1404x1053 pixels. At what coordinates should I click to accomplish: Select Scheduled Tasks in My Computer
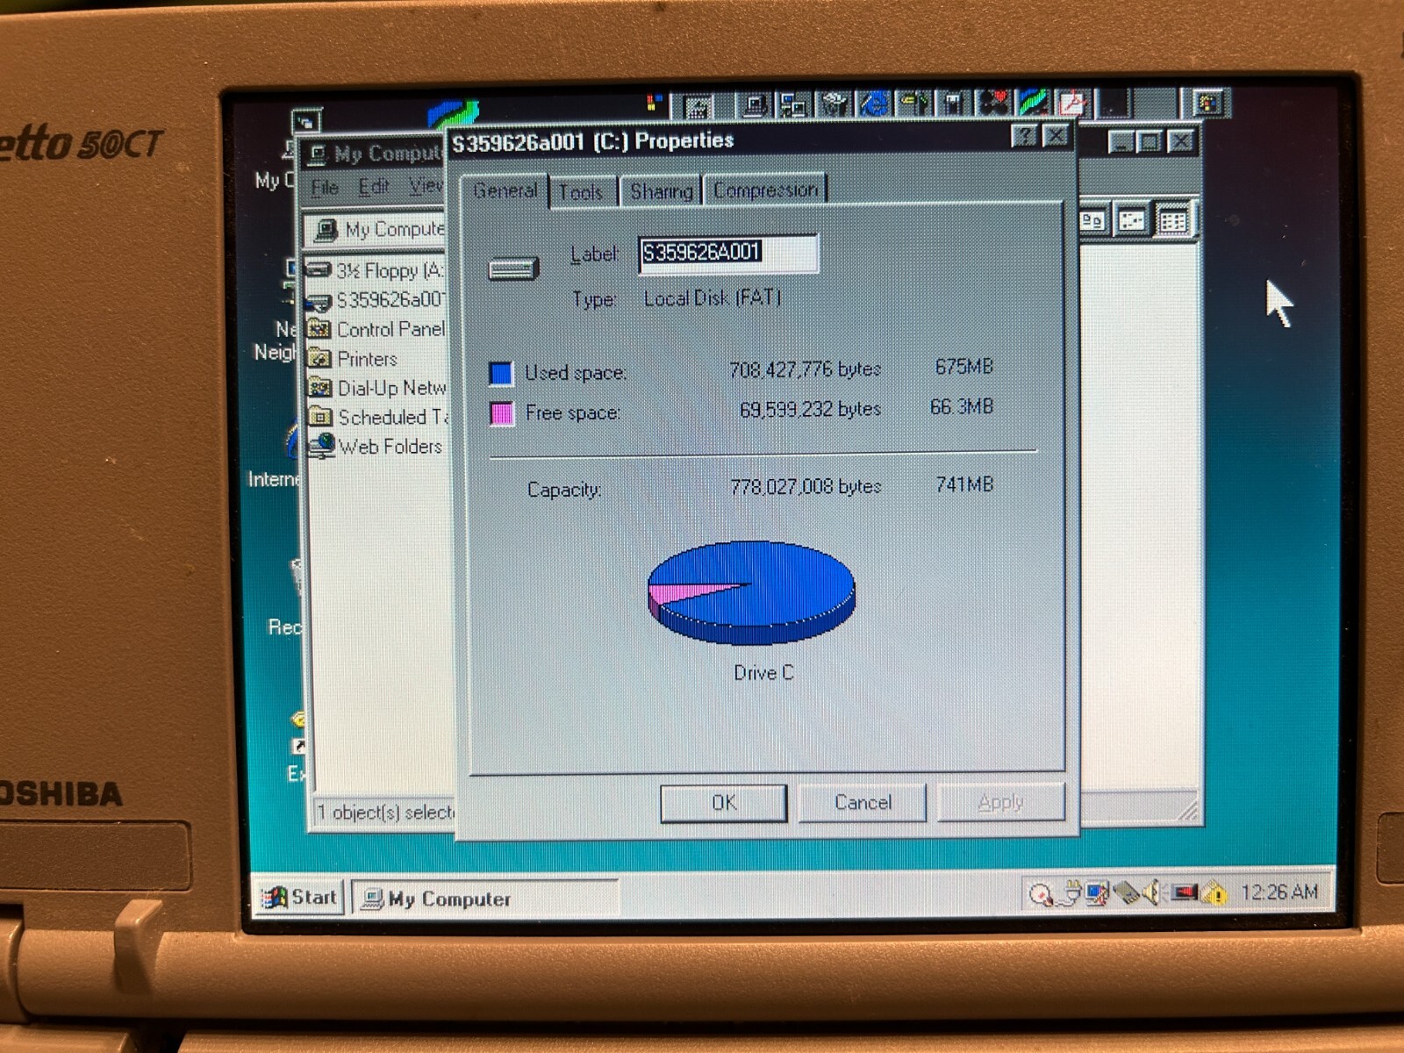[377, 418]
